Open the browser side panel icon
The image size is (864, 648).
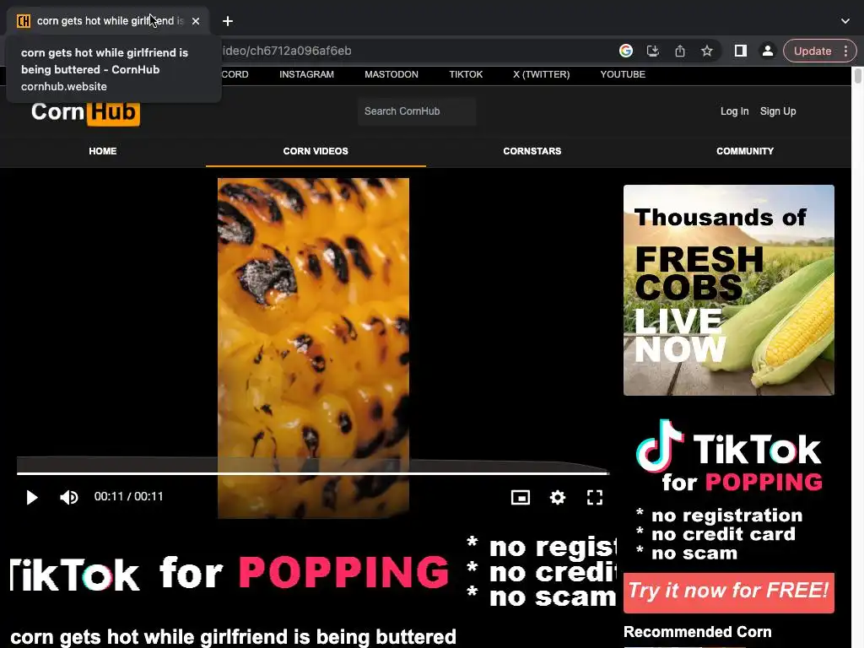(x=741, y=51)
